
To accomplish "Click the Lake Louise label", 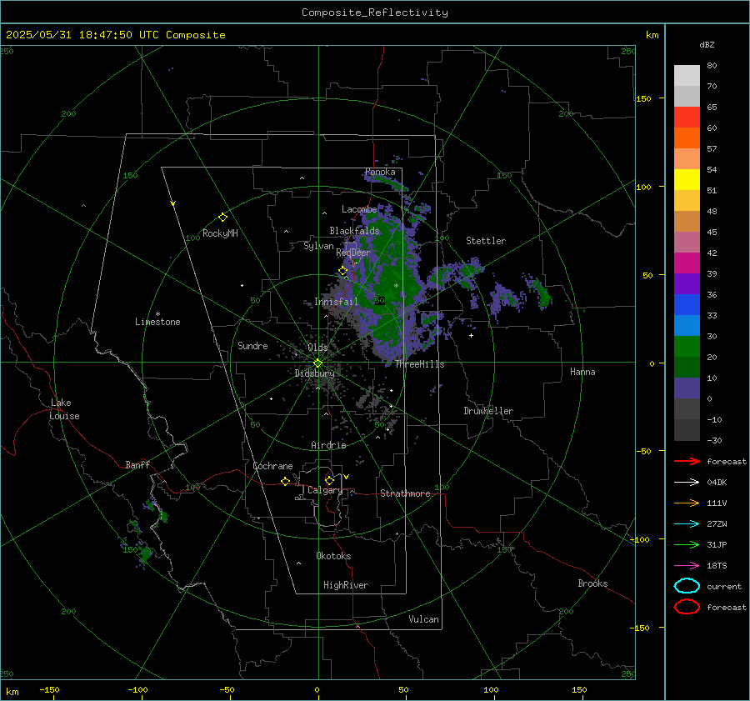I will [x=64, y=409].
